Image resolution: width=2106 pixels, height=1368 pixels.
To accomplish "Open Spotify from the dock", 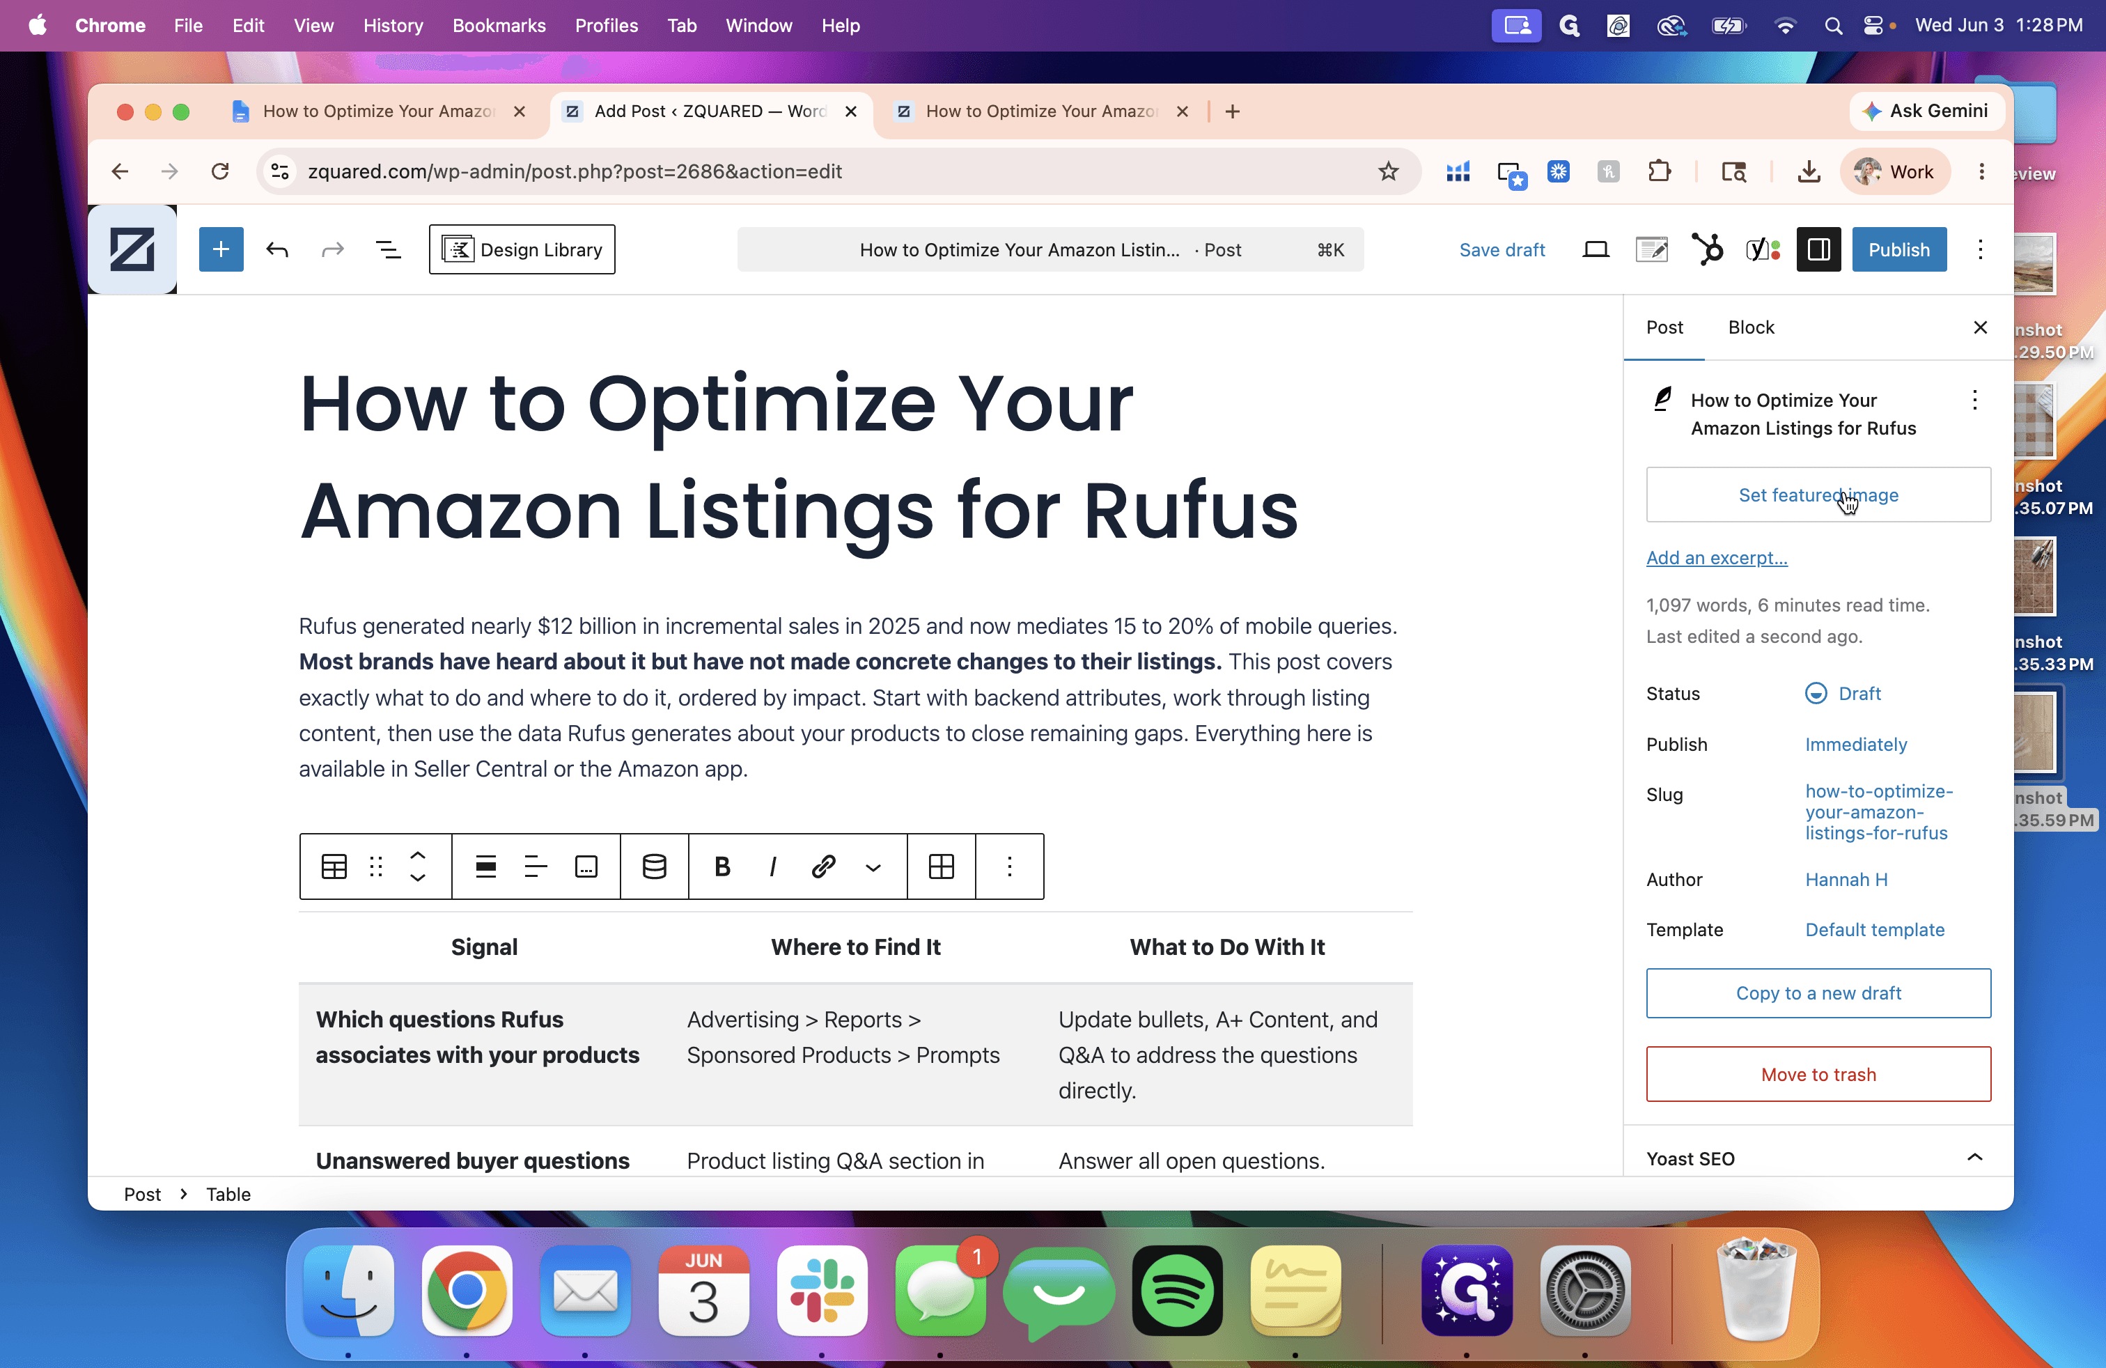I will [x=1177, y=1291].
